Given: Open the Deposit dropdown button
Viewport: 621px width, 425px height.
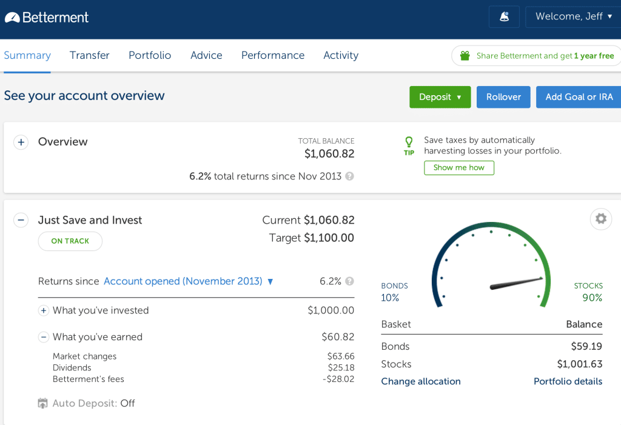Looking at the screenshot, I should click(440, 97).
